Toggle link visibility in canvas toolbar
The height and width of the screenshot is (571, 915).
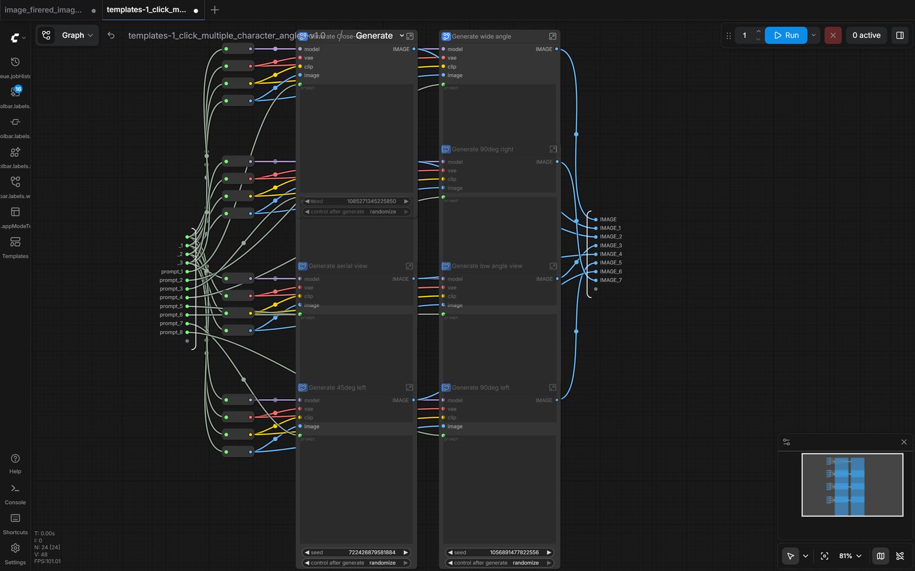coord(900,556)
